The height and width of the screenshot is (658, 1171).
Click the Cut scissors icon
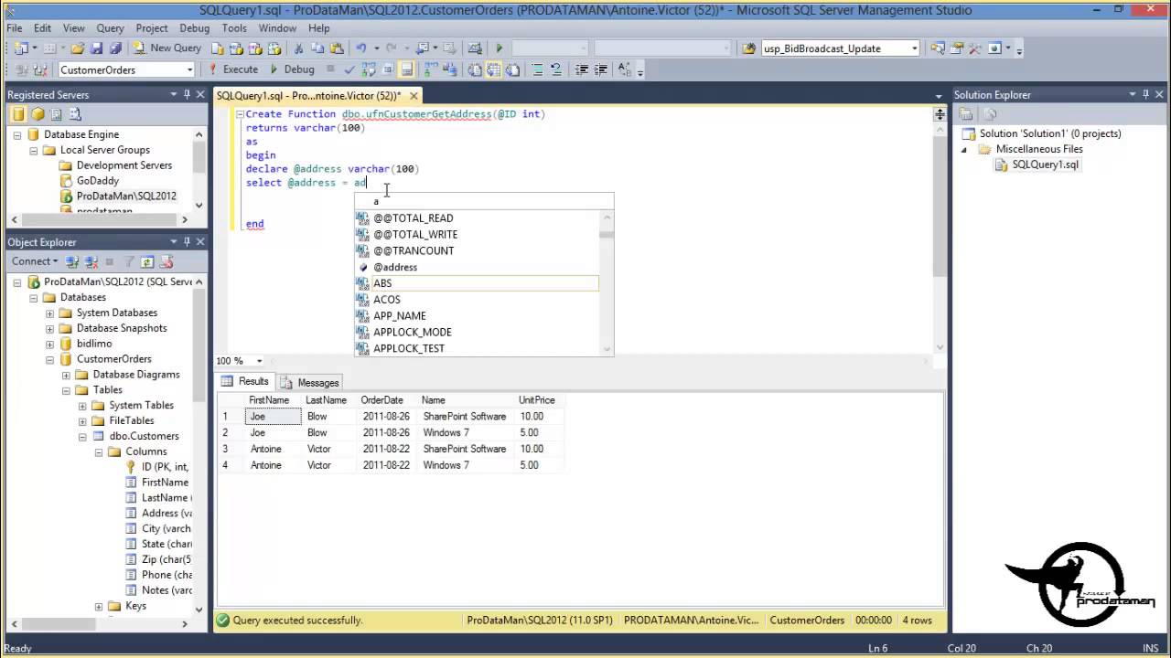pyautogui.click(x=298, y=48)
